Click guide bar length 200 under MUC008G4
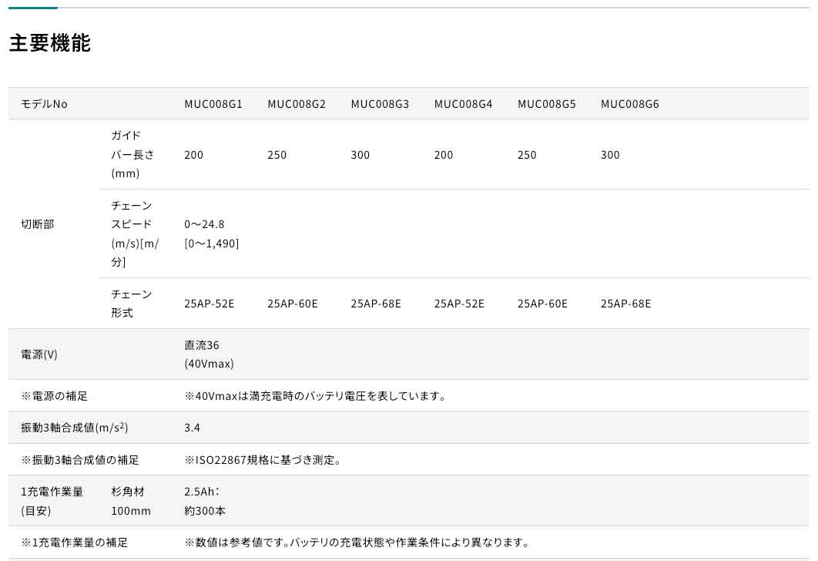The width and height of the screenshot is (818, 561). 444,155
